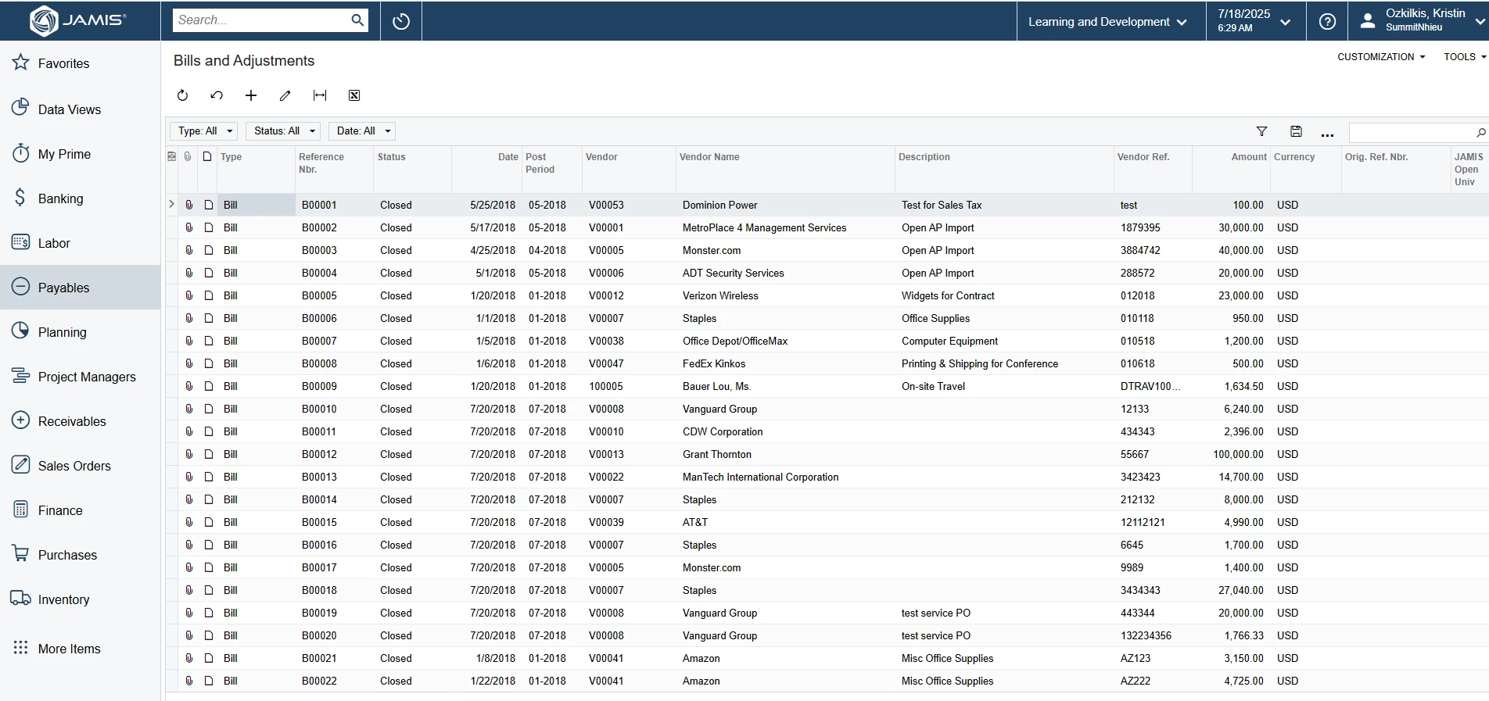Open Sales Orders pencil icon

tap(21, 465)
